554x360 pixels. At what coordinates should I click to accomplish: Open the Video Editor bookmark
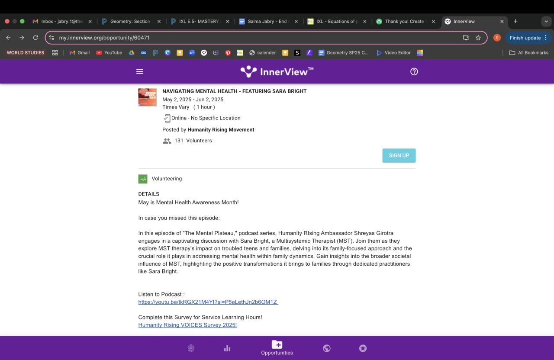393,53
